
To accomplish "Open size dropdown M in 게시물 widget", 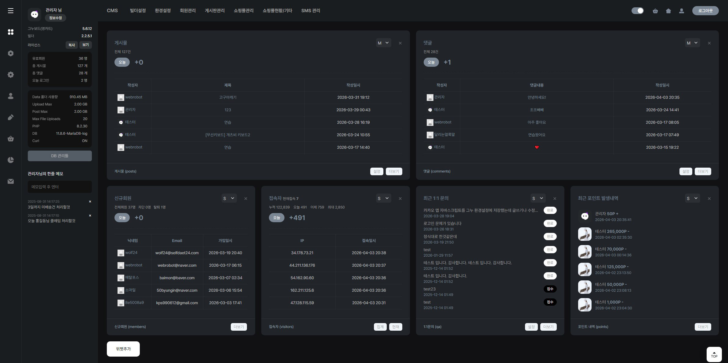I will tap(383, 43).
